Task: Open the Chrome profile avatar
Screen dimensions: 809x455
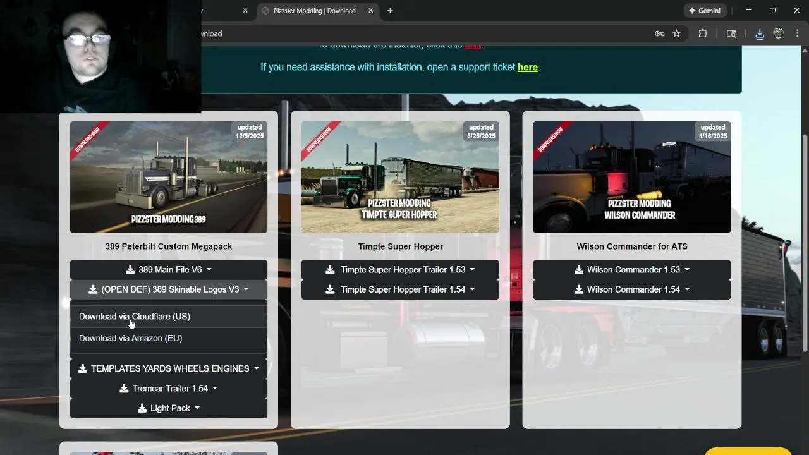Action: (x=778, y=33)
